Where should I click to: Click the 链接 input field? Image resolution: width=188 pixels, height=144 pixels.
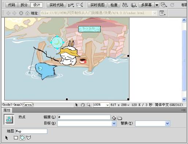(x=84, y=117)
